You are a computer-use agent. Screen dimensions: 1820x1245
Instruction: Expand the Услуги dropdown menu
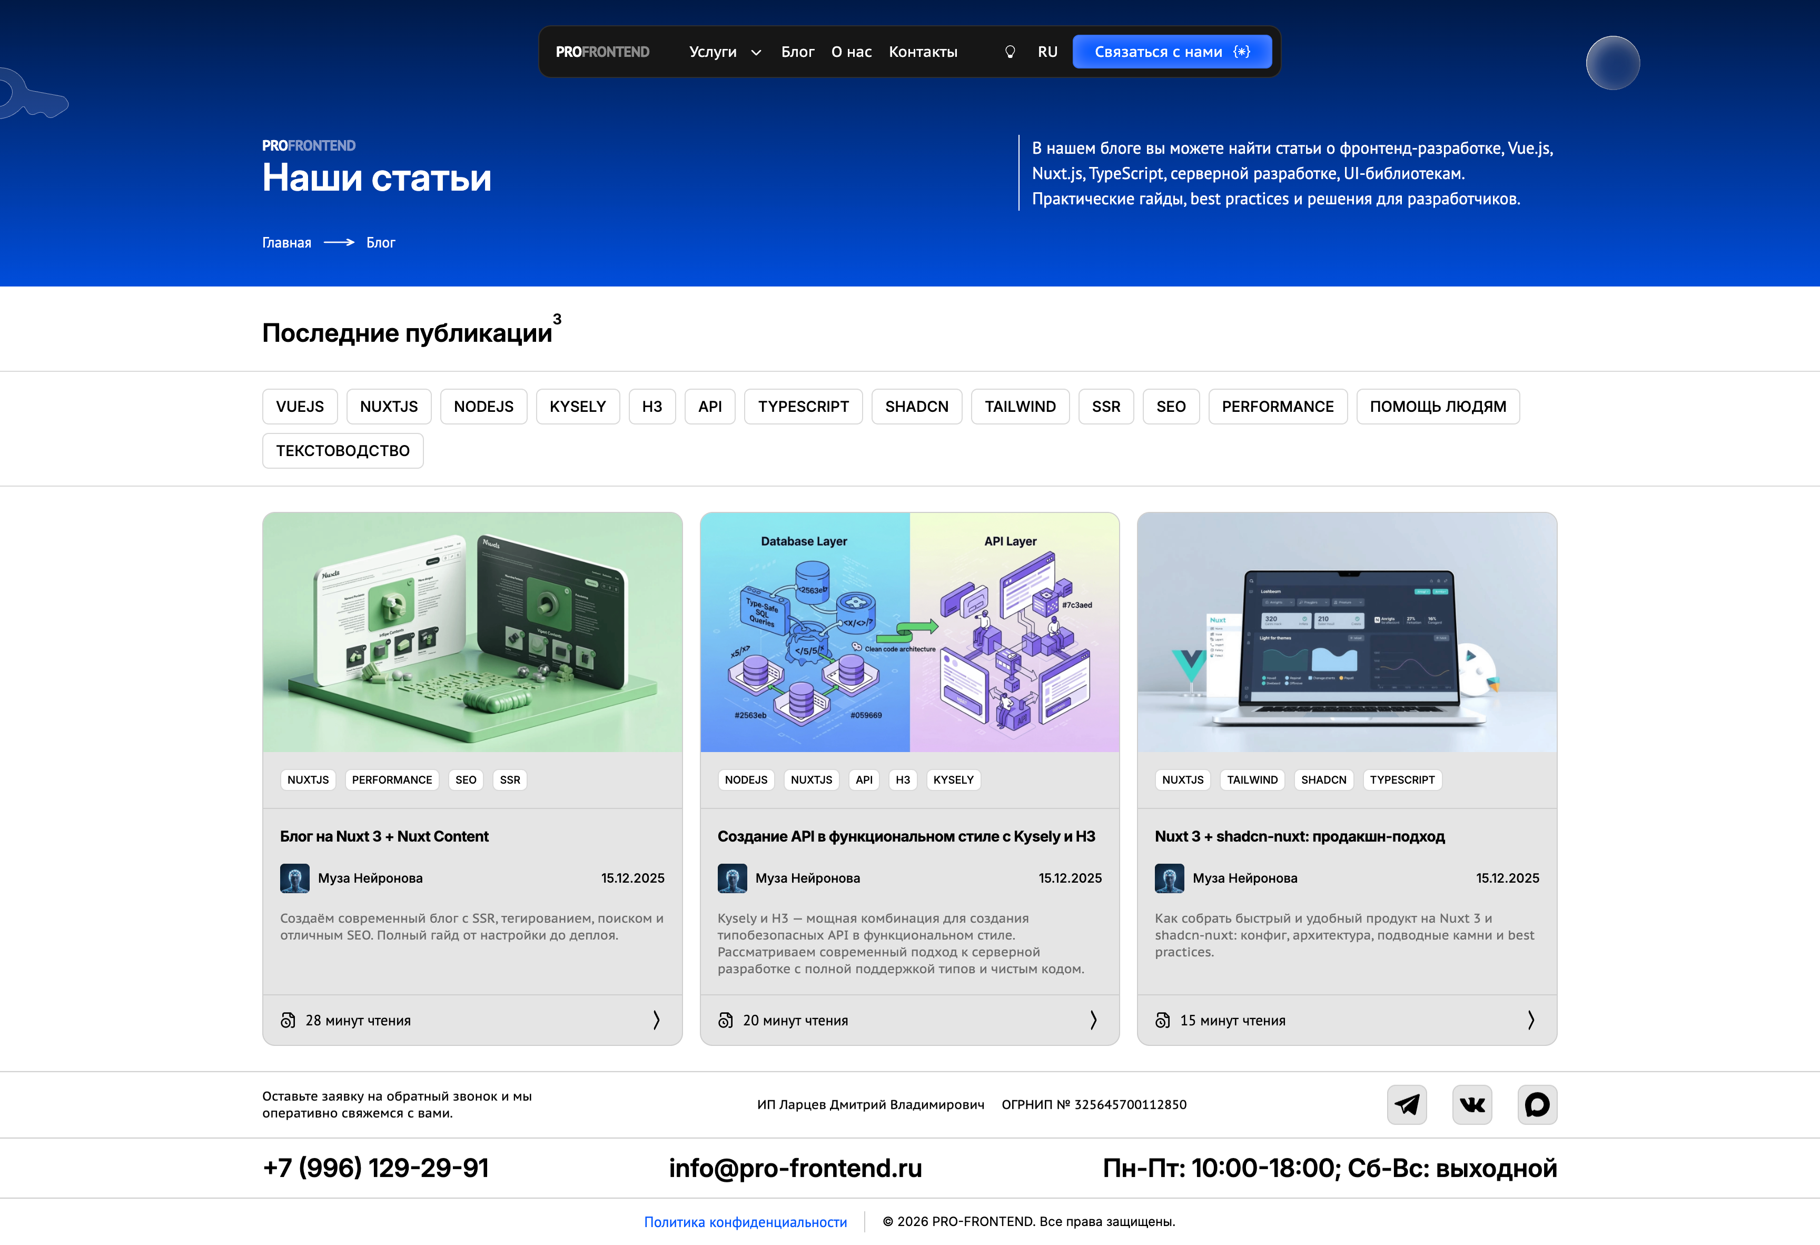coord(725,52)
